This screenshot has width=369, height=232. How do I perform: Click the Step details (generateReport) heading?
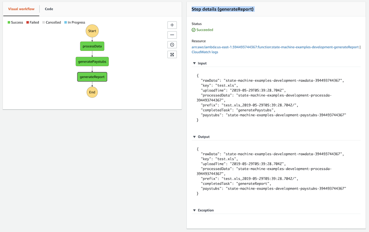pos(223,9)
